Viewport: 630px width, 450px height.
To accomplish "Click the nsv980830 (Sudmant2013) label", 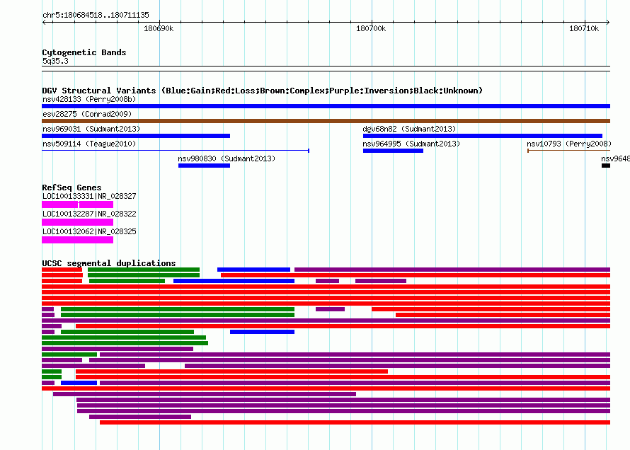I will [x=227, y=158].
